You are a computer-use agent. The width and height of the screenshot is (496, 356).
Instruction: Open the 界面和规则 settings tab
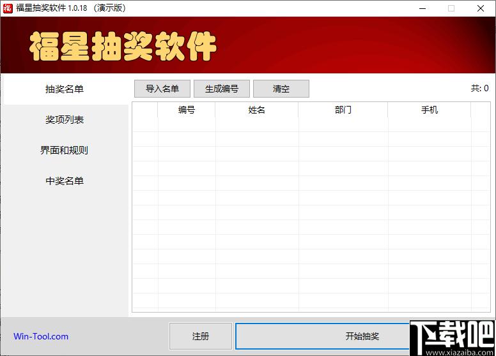tap(65, 150)
